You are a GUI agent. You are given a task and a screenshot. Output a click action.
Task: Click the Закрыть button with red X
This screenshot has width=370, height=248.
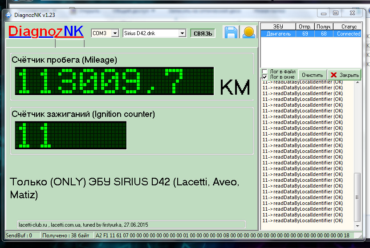pos(345,75)
